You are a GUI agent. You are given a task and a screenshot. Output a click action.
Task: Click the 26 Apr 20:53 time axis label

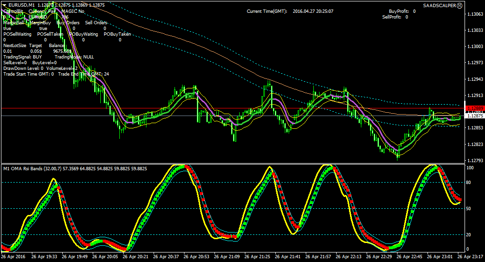click(197, 256)
